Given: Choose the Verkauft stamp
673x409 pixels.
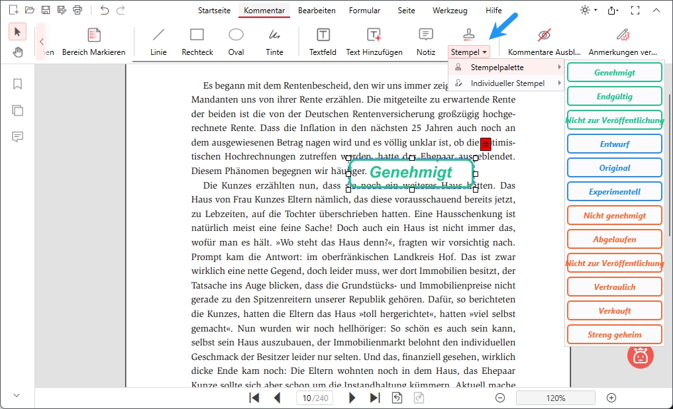Looking at the screenshot, I should 615,311.
